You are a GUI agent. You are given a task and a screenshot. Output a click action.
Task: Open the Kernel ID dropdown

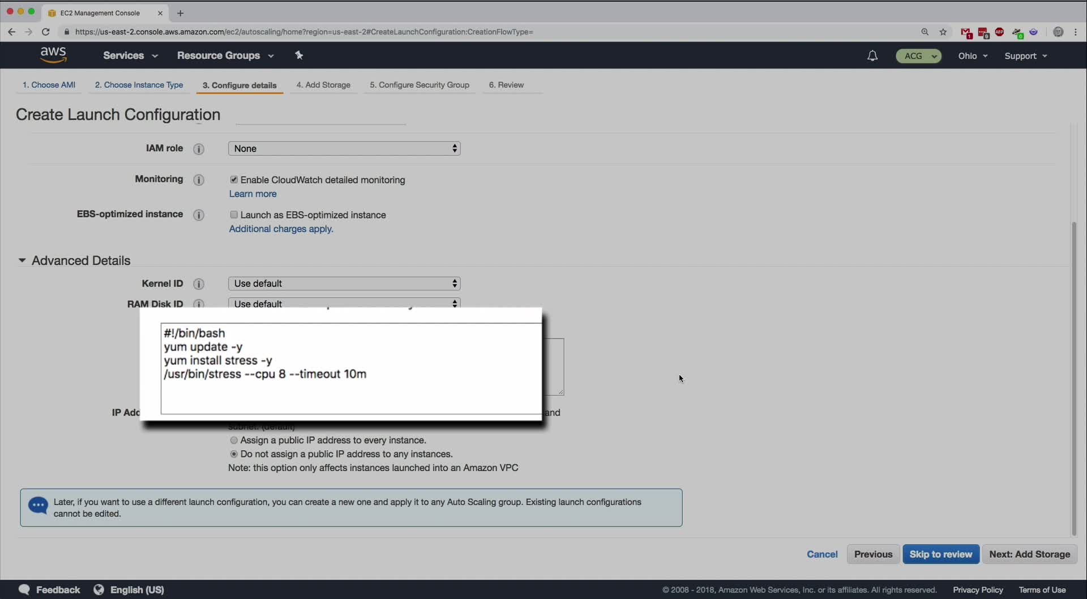click(x=344, y=283)
